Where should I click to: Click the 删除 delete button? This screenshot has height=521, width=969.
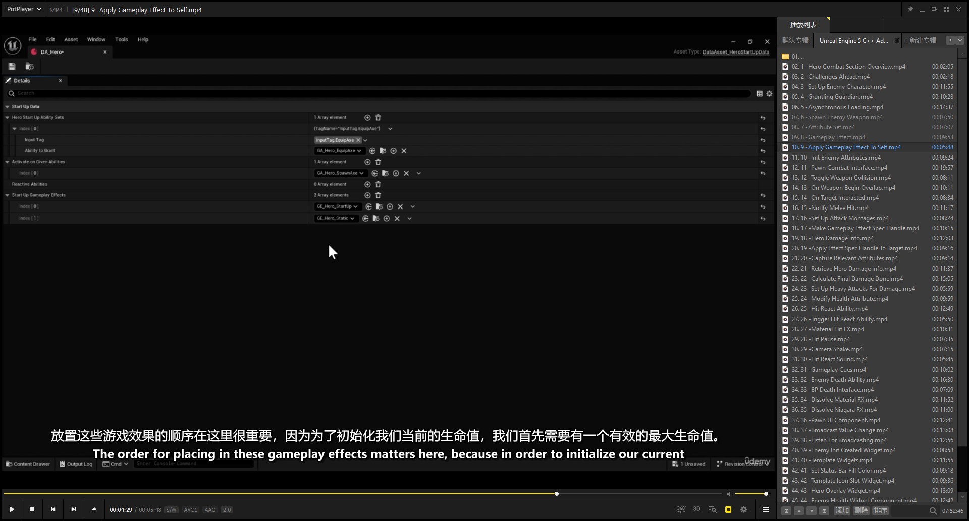[x=861, y=511]
